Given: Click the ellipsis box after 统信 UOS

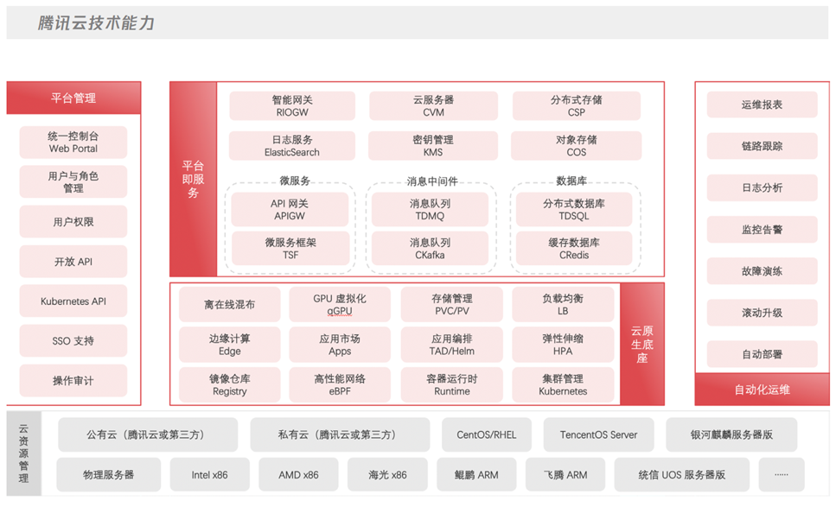Looking at the screenshot, I should [x=782, y=475].
